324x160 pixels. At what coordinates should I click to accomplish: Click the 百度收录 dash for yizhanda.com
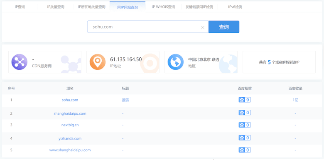coord(295,138)
